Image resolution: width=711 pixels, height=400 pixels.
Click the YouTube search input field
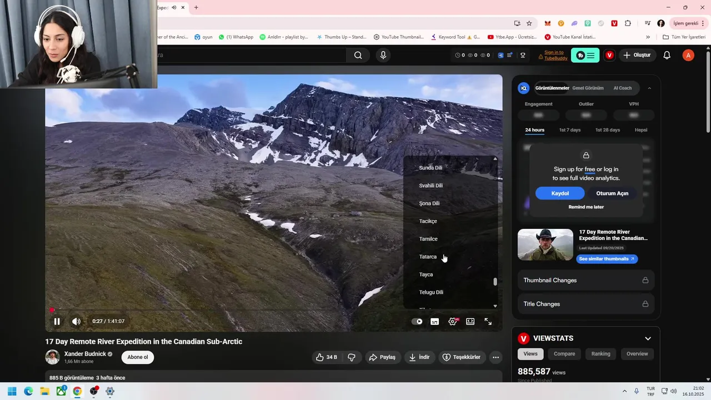tap(252, 55)
